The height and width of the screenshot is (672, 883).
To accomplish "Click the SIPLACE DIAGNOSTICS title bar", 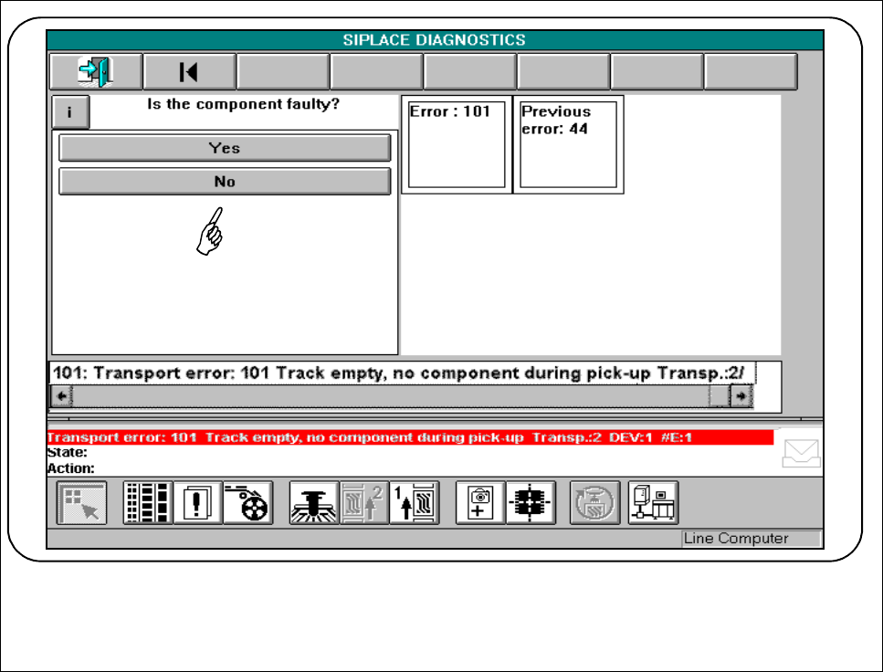I will [x=435, y=40].
